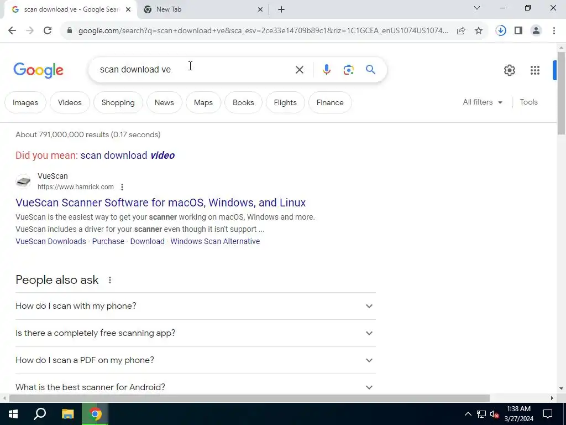Screen dimensions: 566x425
Task: Click the "scan download video" suggestion
Action: 128,156
